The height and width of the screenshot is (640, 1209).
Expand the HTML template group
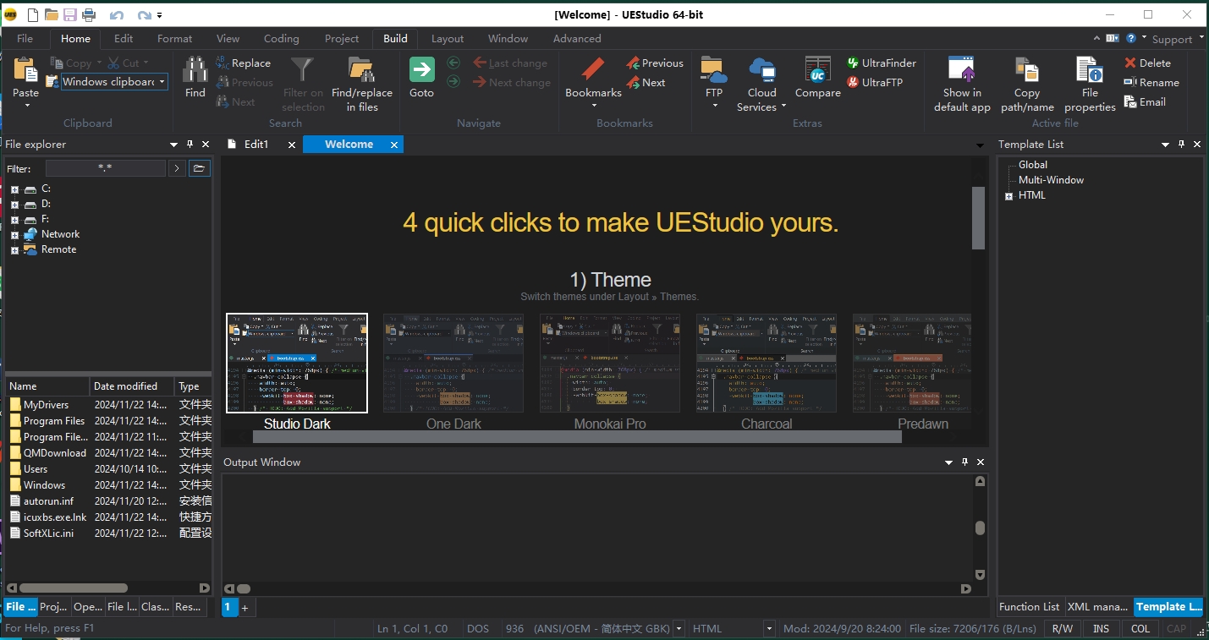(x=1008, y=196)
